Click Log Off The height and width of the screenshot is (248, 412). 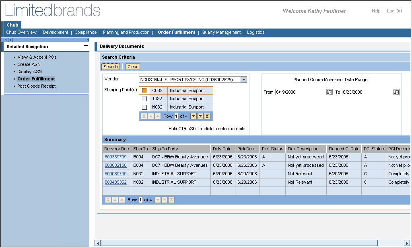point(394,11)
